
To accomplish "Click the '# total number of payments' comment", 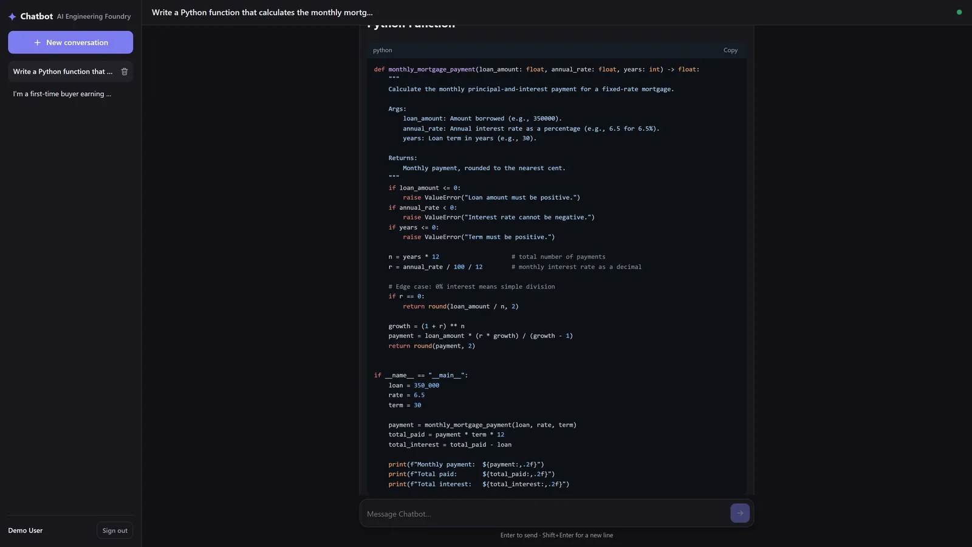I will click(x=558, y=257).
